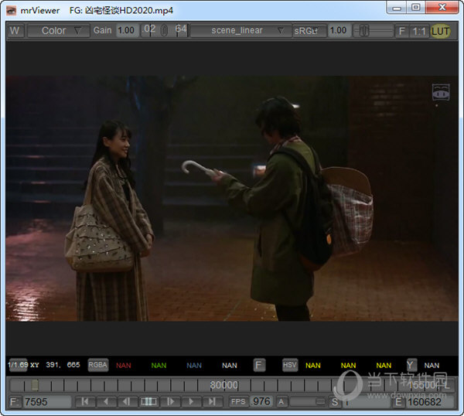Viewport: 464px width, 416px height.
Task: Open the Color channel dropdown
Action: [59, 30]
